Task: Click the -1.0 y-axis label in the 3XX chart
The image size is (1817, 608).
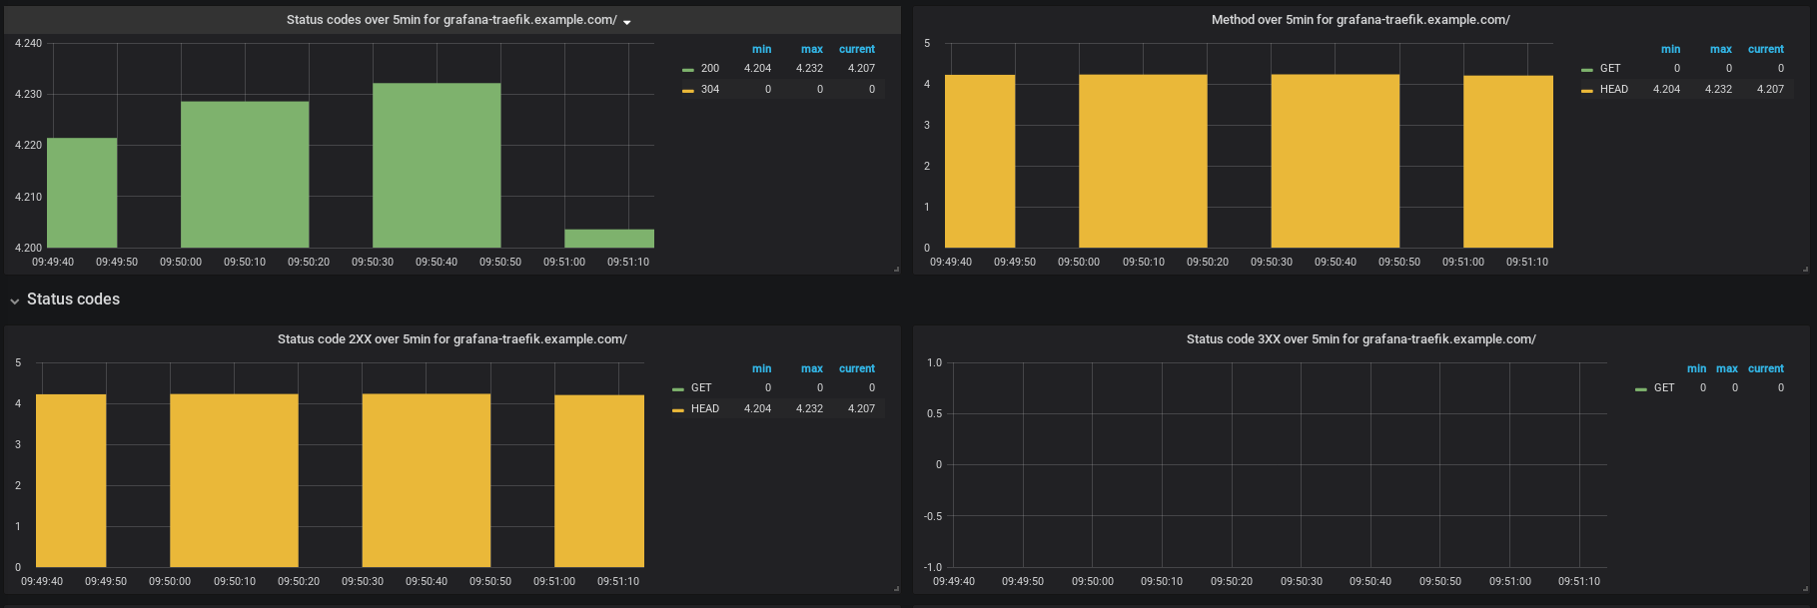Action: click(x=934, y=567)
